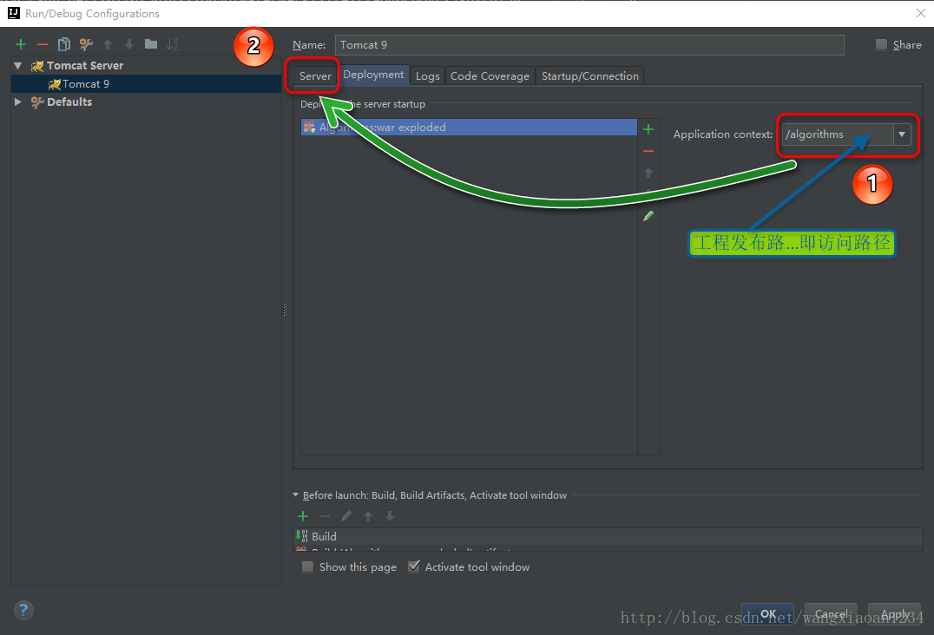The height and width of the screenshot is (635, 934).
Task: Select the war exploded artifact row
Action: pos(469,127)
